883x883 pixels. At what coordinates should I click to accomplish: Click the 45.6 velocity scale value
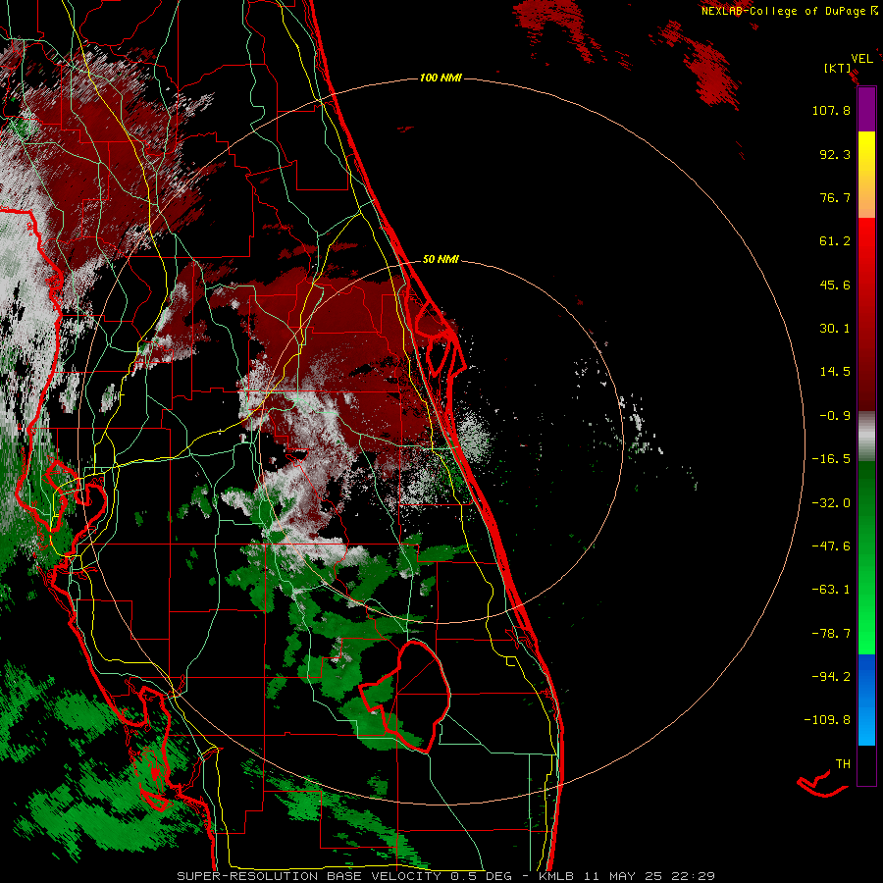pos(835,285)
